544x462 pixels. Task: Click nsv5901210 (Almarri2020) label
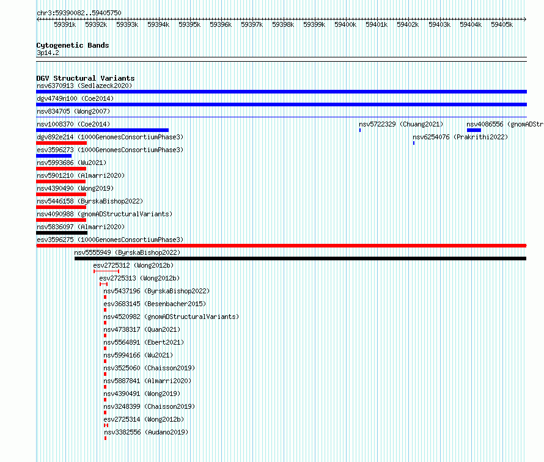point(81,175)
